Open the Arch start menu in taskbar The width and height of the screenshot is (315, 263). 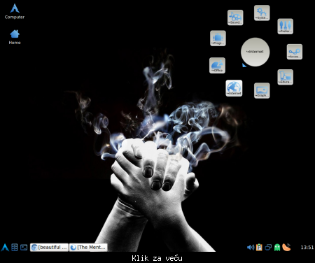[x=5, y=248]
